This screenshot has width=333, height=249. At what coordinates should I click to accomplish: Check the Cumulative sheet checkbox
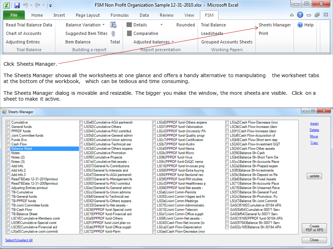8,122
